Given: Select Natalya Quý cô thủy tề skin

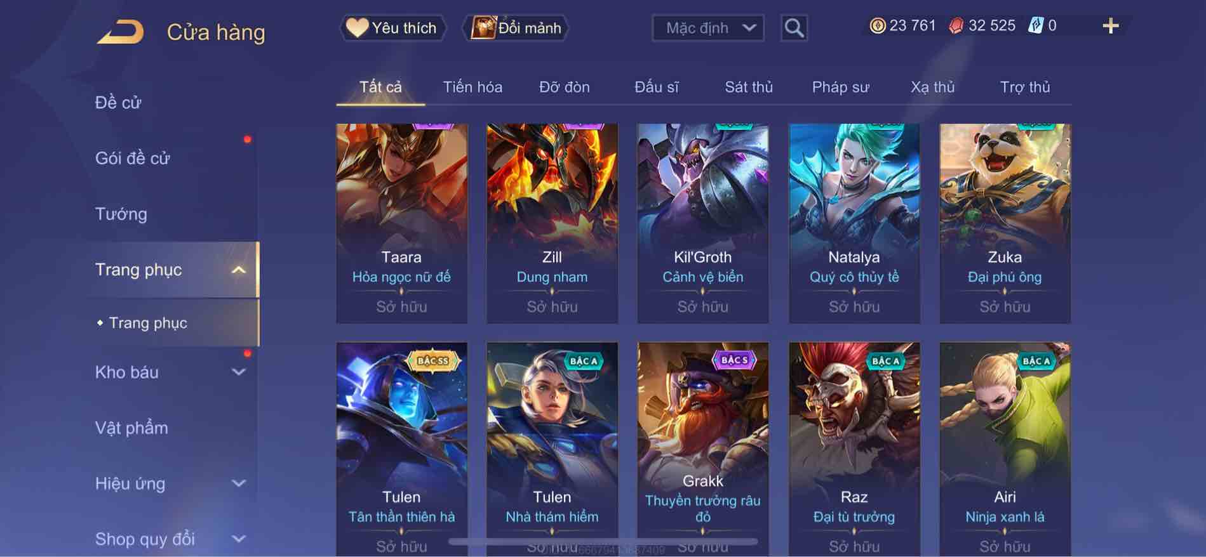Looking at the screenshot, I should (x=854, y=223).
